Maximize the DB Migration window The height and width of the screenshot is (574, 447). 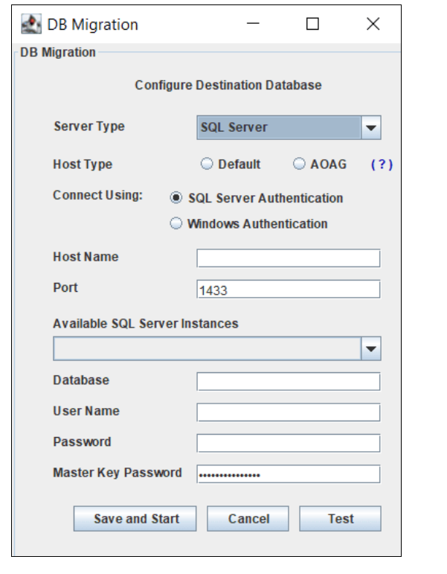[312, 24]
